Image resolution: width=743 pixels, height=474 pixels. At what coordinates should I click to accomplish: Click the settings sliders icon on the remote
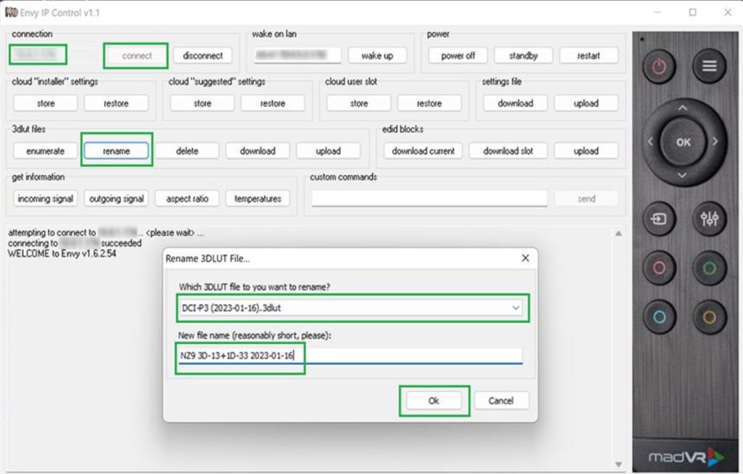709,219
